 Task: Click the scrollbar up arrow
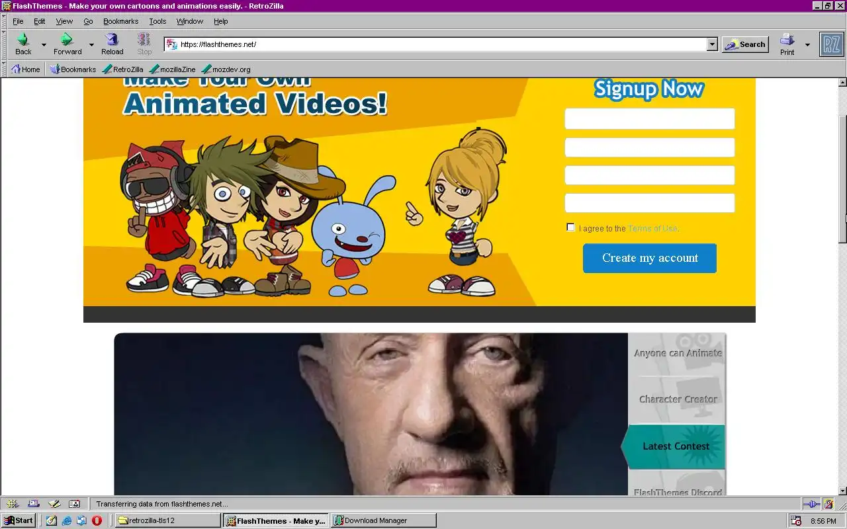point(842,83)
